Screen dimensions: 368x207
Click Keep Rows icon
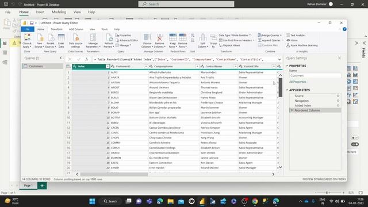point(172,37)
